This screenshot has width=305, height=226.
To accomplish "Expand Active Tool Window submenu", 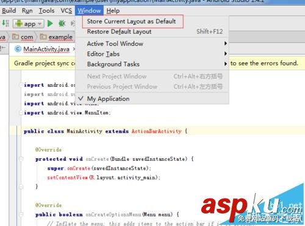I will pyautogui.click(x=152, y=43).
